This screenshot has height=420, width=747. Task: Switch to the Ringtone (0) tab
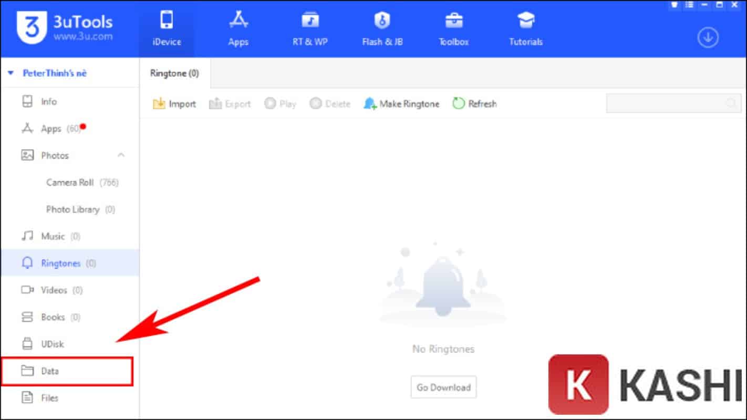[174, 73]
